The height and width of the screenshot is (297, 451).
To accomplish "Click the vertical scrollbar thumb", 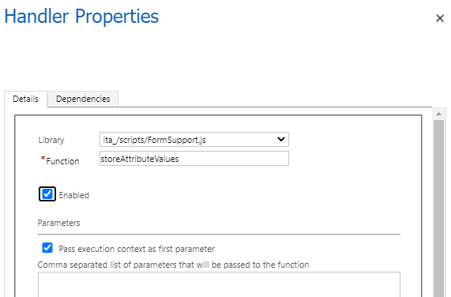I will click(438, 209).
